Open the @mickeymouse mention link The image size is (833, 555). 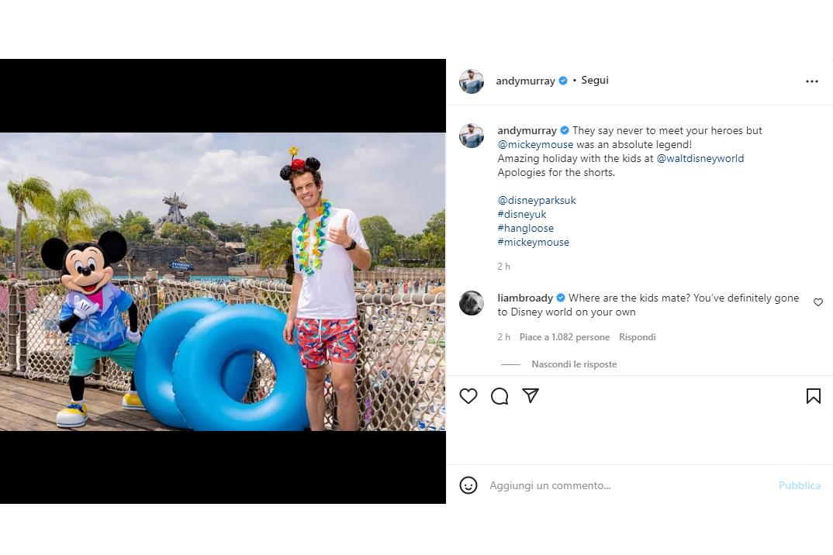pos(535,145)
